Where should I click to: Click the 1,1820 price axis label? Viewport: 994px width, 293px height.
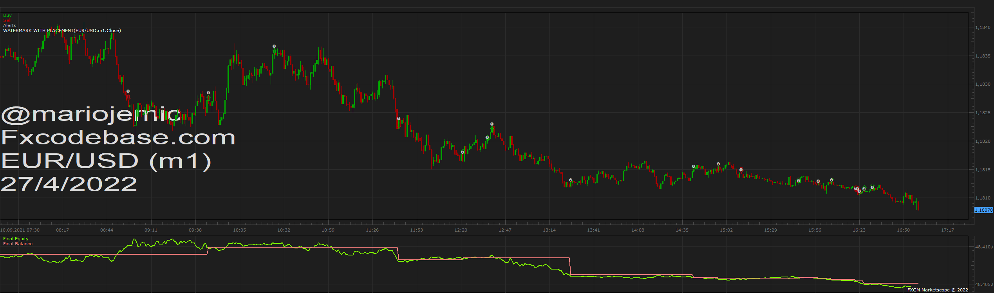click(983, 141)
